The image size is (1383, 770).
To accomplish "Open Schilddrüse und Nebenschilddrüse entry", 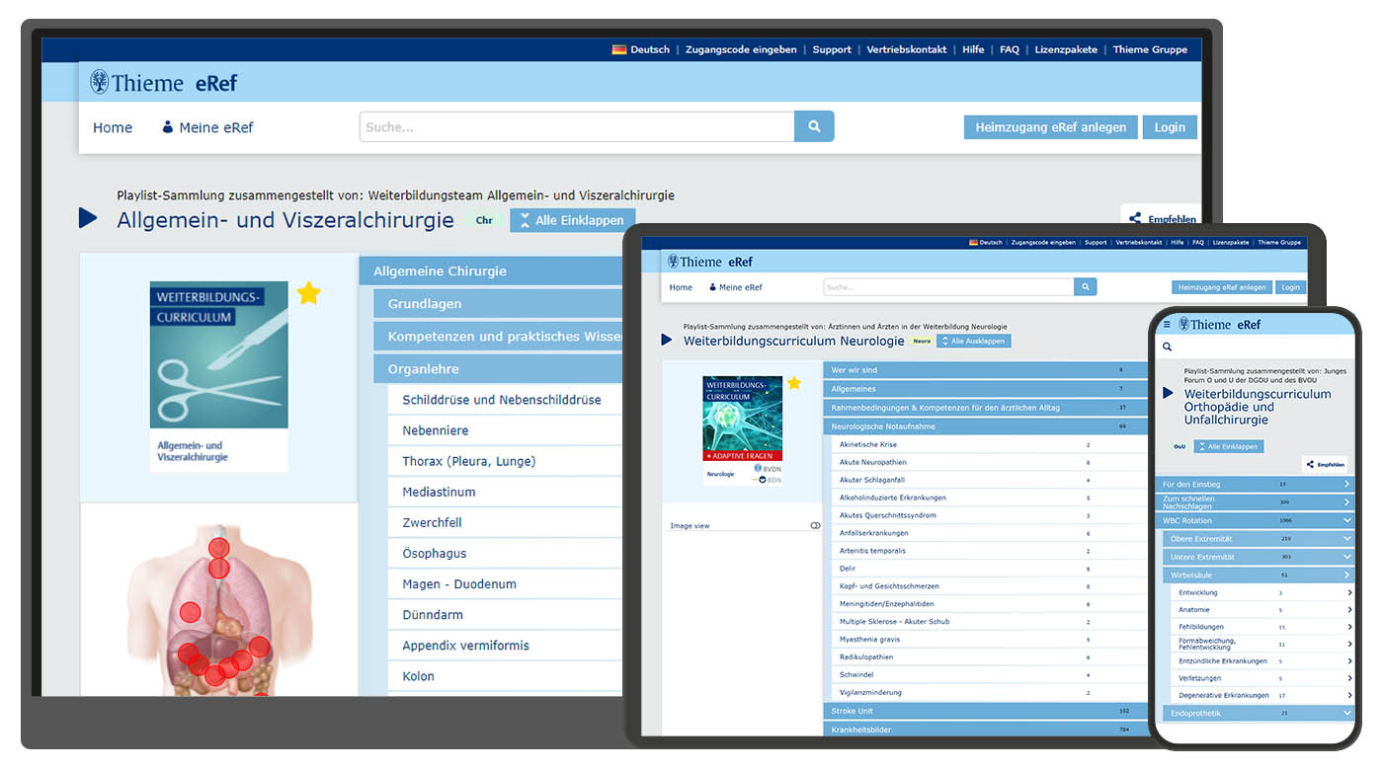I will pos(505,400).
